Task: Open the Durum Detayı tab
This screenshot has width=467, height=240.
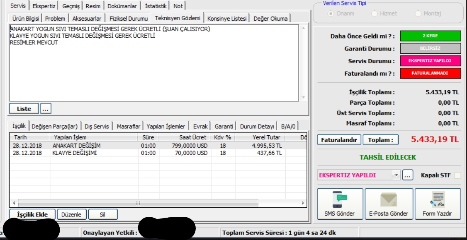Action: pos(257,126)
